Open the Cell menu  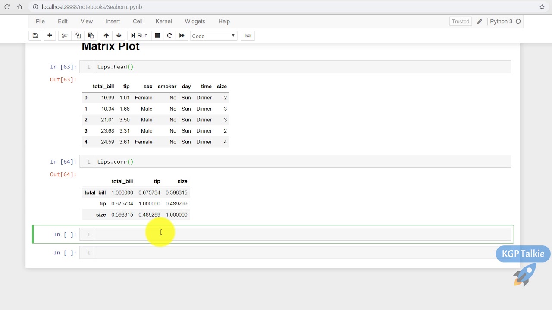[x=138, y=21]
